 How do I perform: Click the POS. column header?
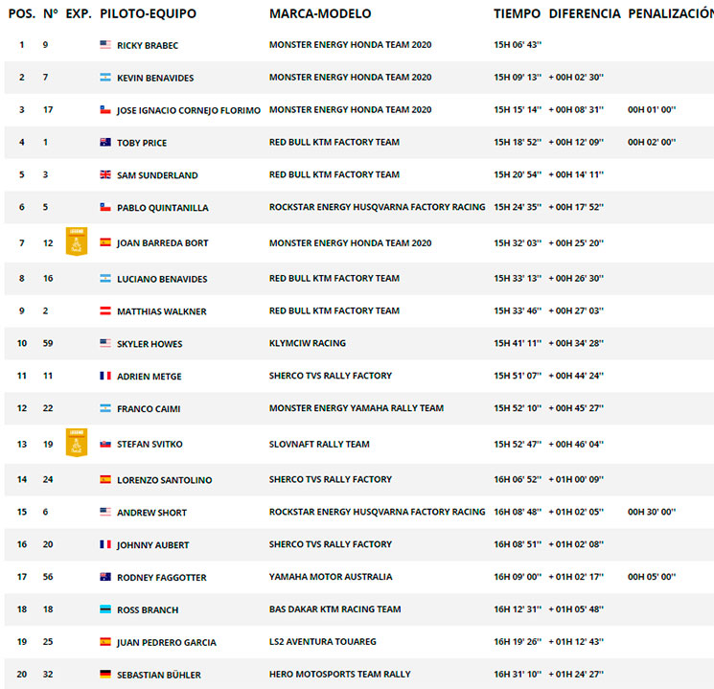point(22,13)
